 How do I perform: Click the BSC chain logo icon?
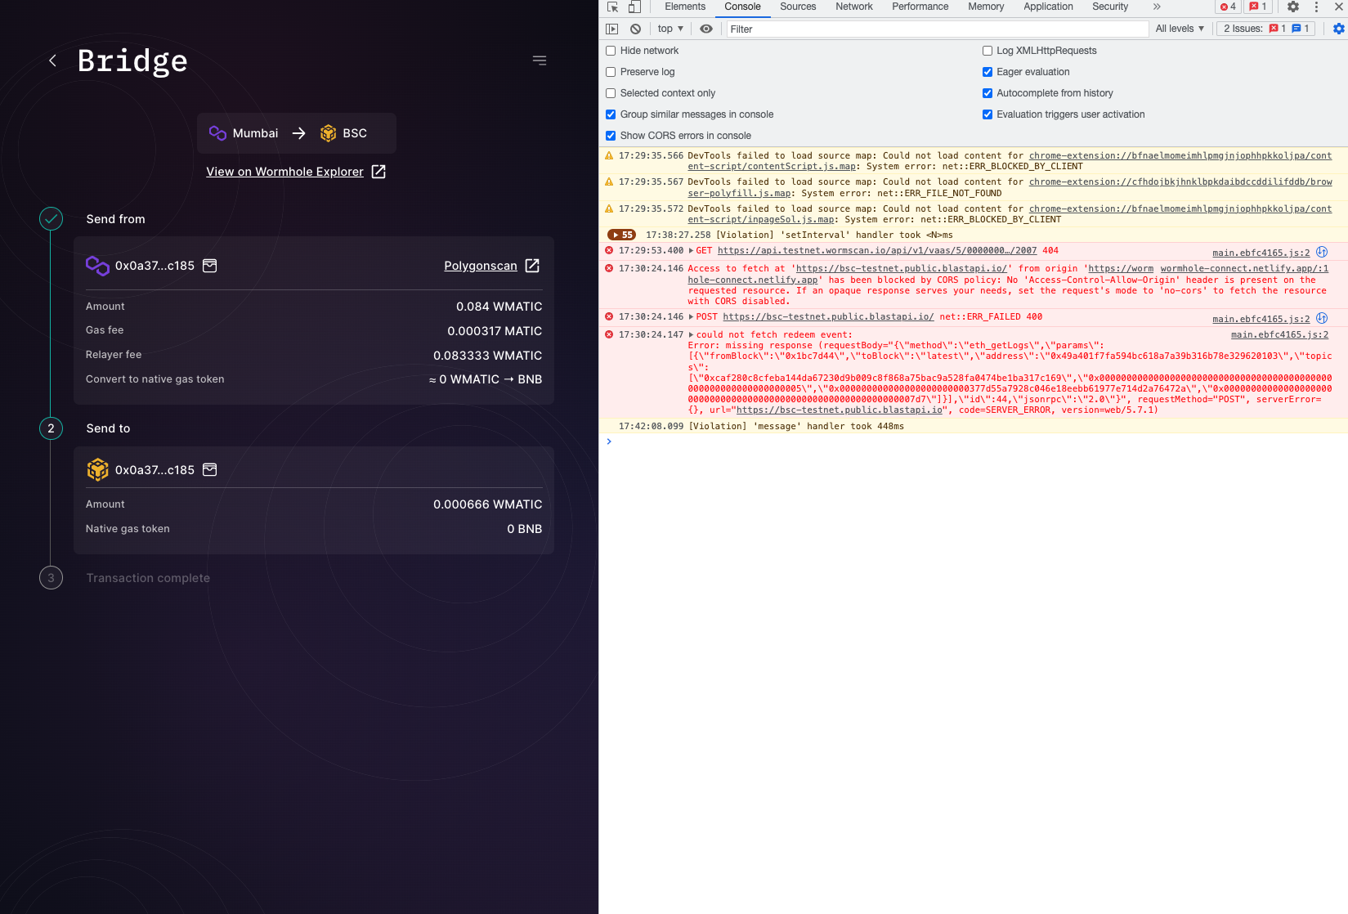pyautogui.click(x=327, y=132)
